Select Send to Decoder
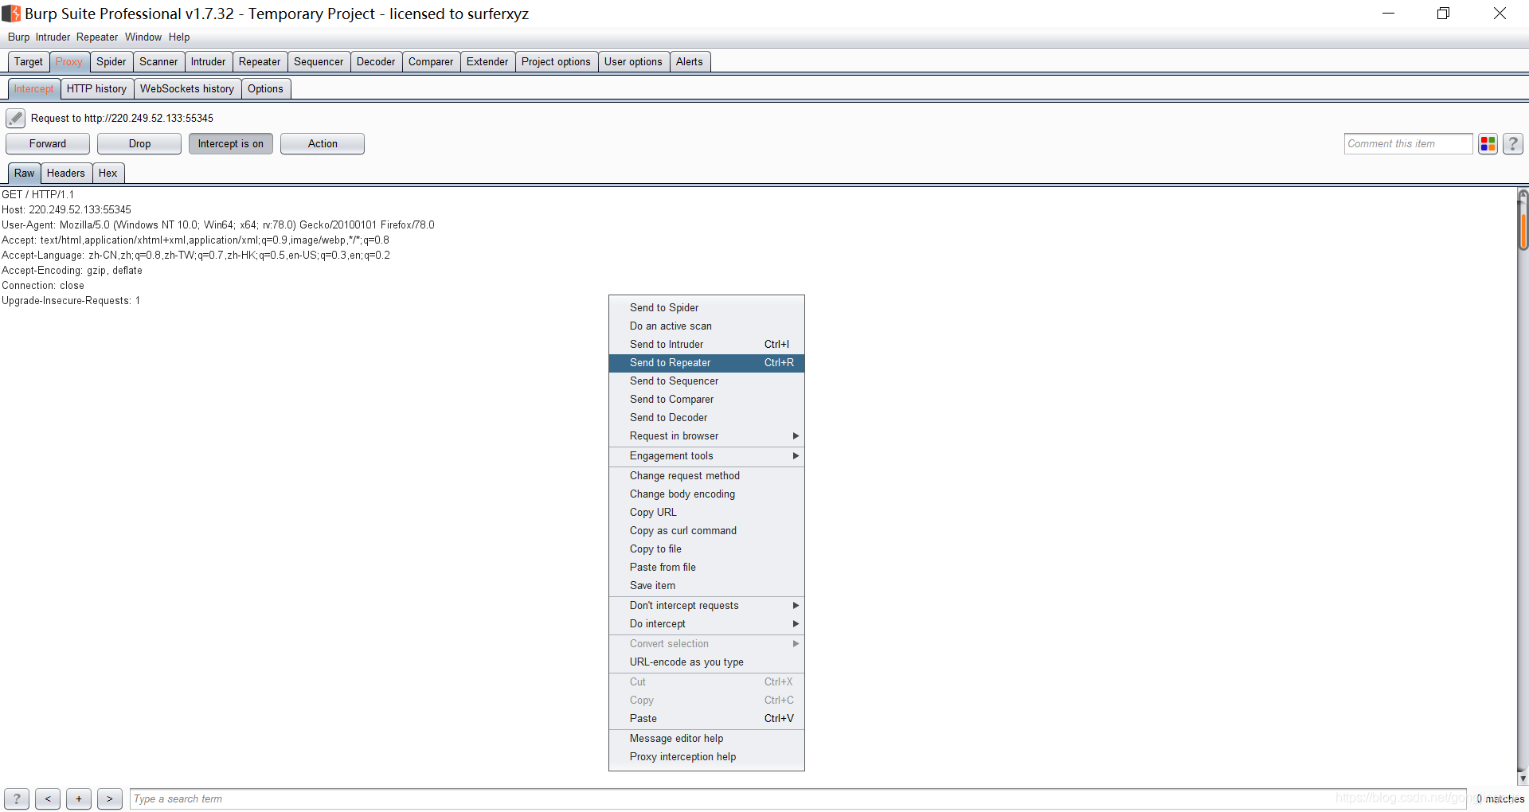The width and height of the screenshot is (1529, 812). click(706, 418)
